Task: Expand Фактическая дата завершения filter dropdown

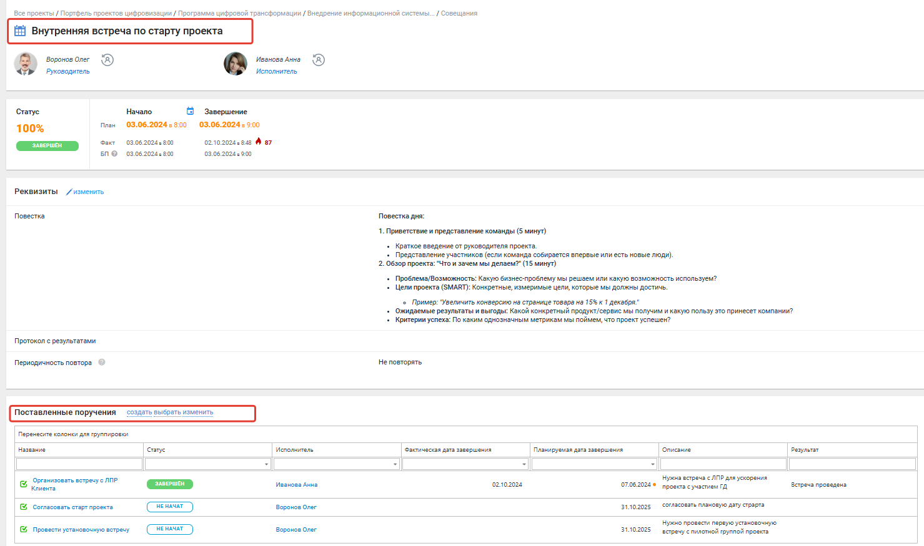Action: pos(524,464)
